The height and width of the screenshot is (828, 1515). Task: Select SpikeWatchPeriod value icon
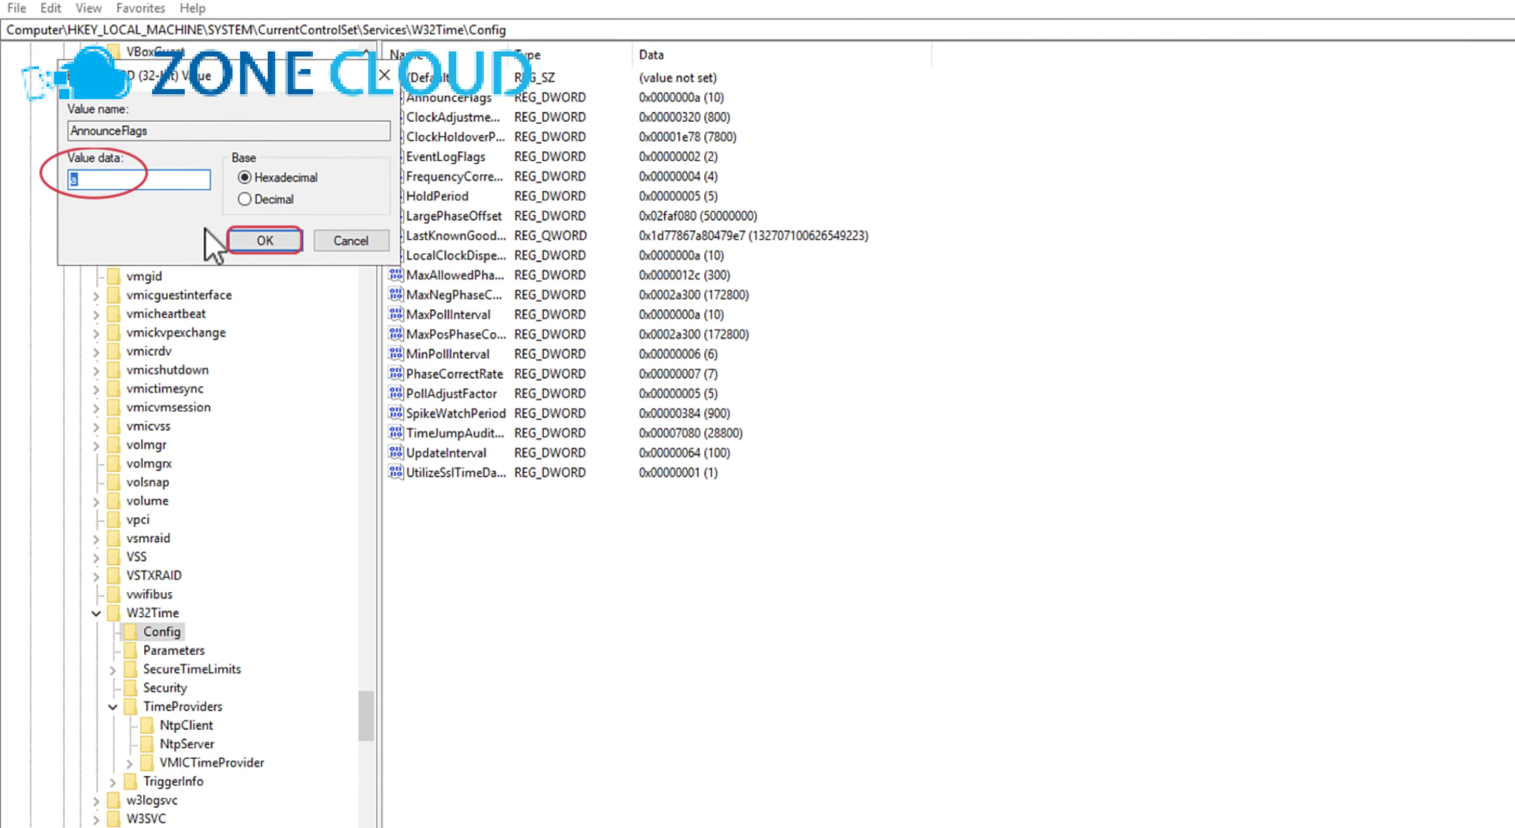(396, 413)
